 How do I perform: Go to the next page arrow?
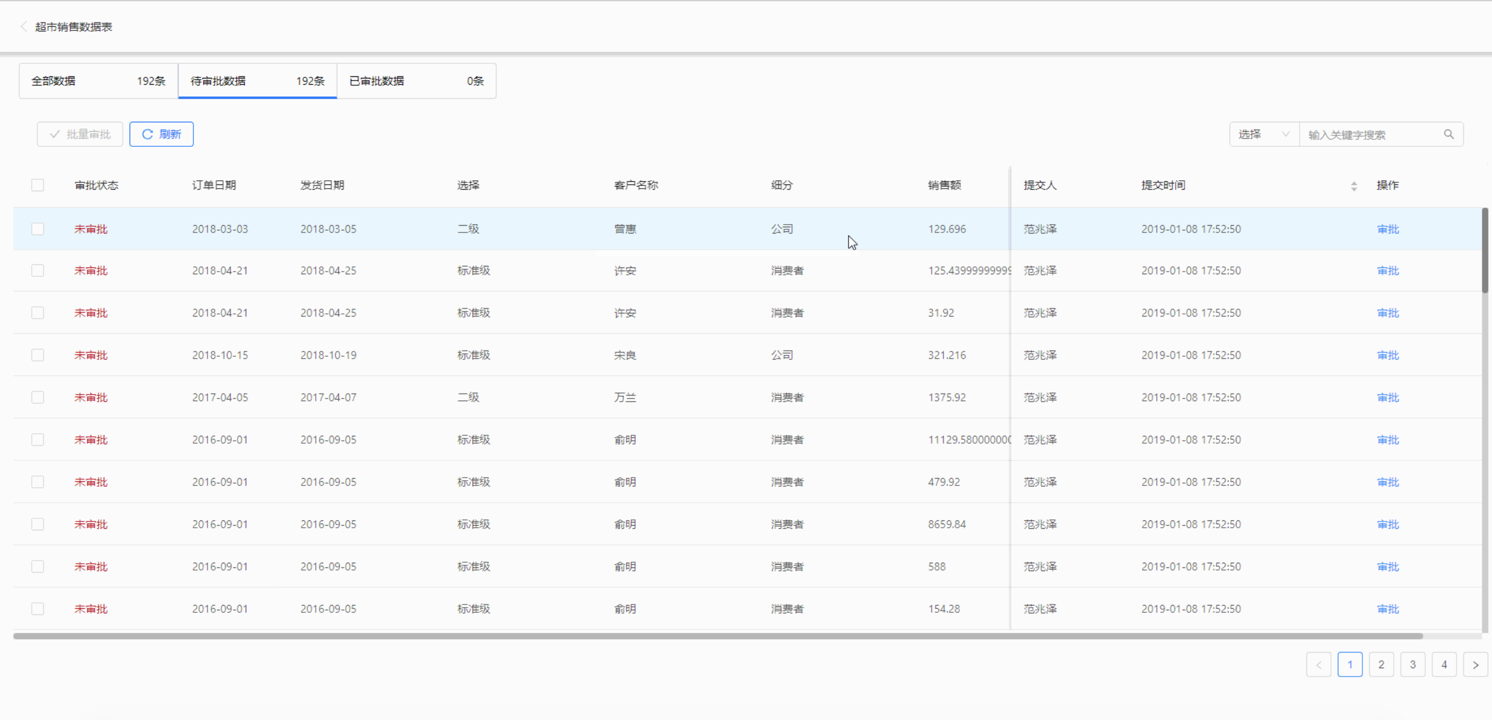pos(1475,665)
